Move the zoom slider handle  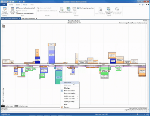(138, 114)
